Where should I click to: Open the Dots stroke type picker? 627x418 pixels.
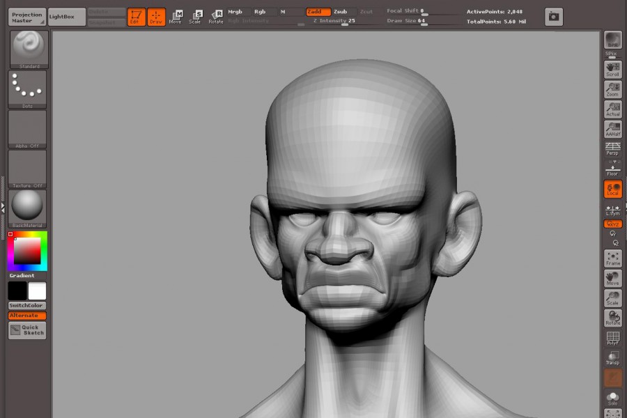coord(28,88)
